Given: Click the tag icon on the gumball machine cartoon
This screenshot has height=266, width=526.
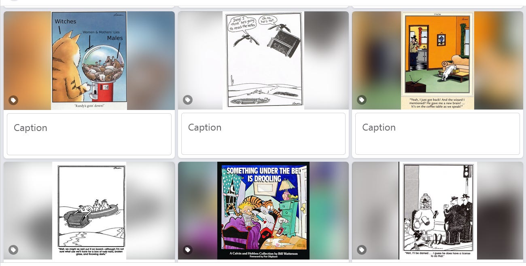Looking at the screenshot, I should click(13, 100).
